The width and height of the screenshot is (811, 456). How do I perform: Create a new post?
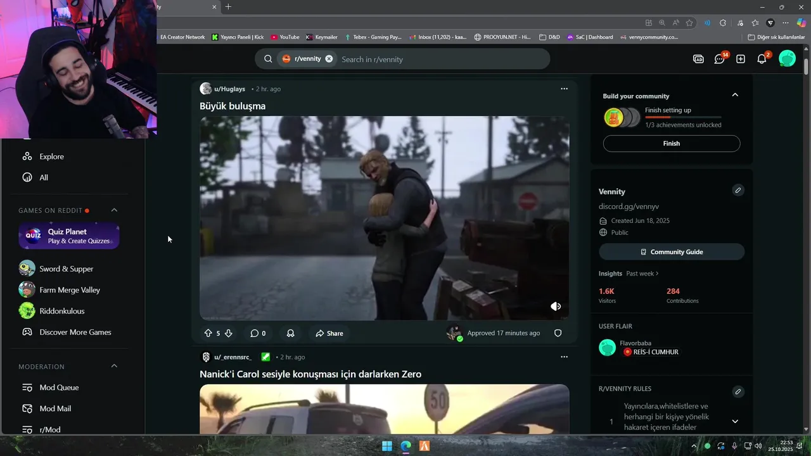[741, 59]
